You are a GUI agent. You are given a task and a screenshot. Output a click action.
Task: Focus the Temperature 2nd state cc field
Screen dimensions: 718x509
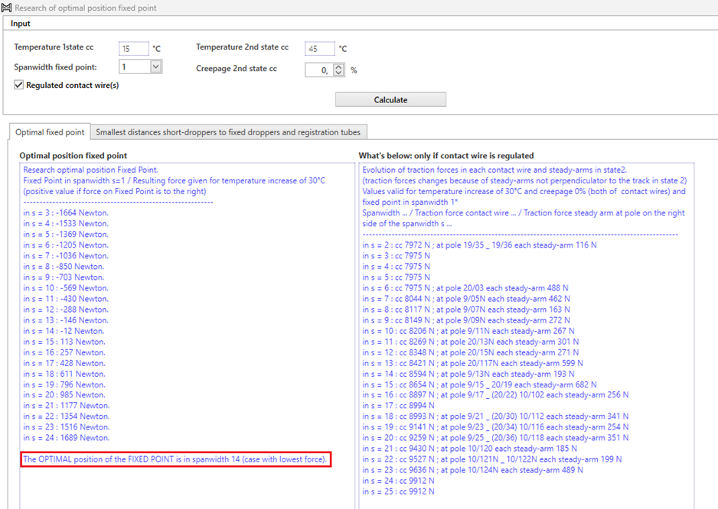(319, 49)
